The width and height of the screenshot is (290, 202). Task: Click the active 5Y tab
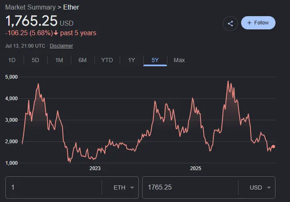click(155, 60)
